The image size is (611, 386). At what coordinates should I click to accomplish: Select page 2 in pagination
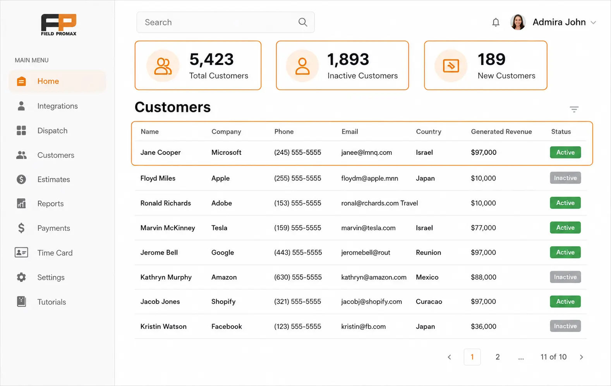click(498, 357)
